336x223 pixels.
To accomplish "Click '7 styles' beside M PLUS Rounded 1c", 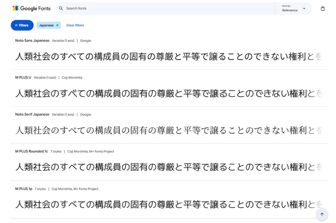I will coord(56,152).
